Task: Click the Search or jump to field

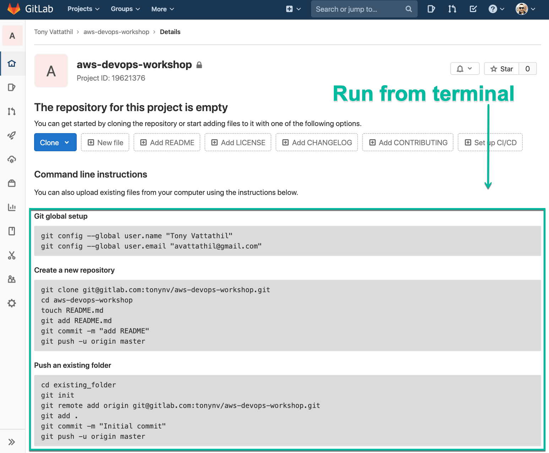Action: [x=364, y=9]
